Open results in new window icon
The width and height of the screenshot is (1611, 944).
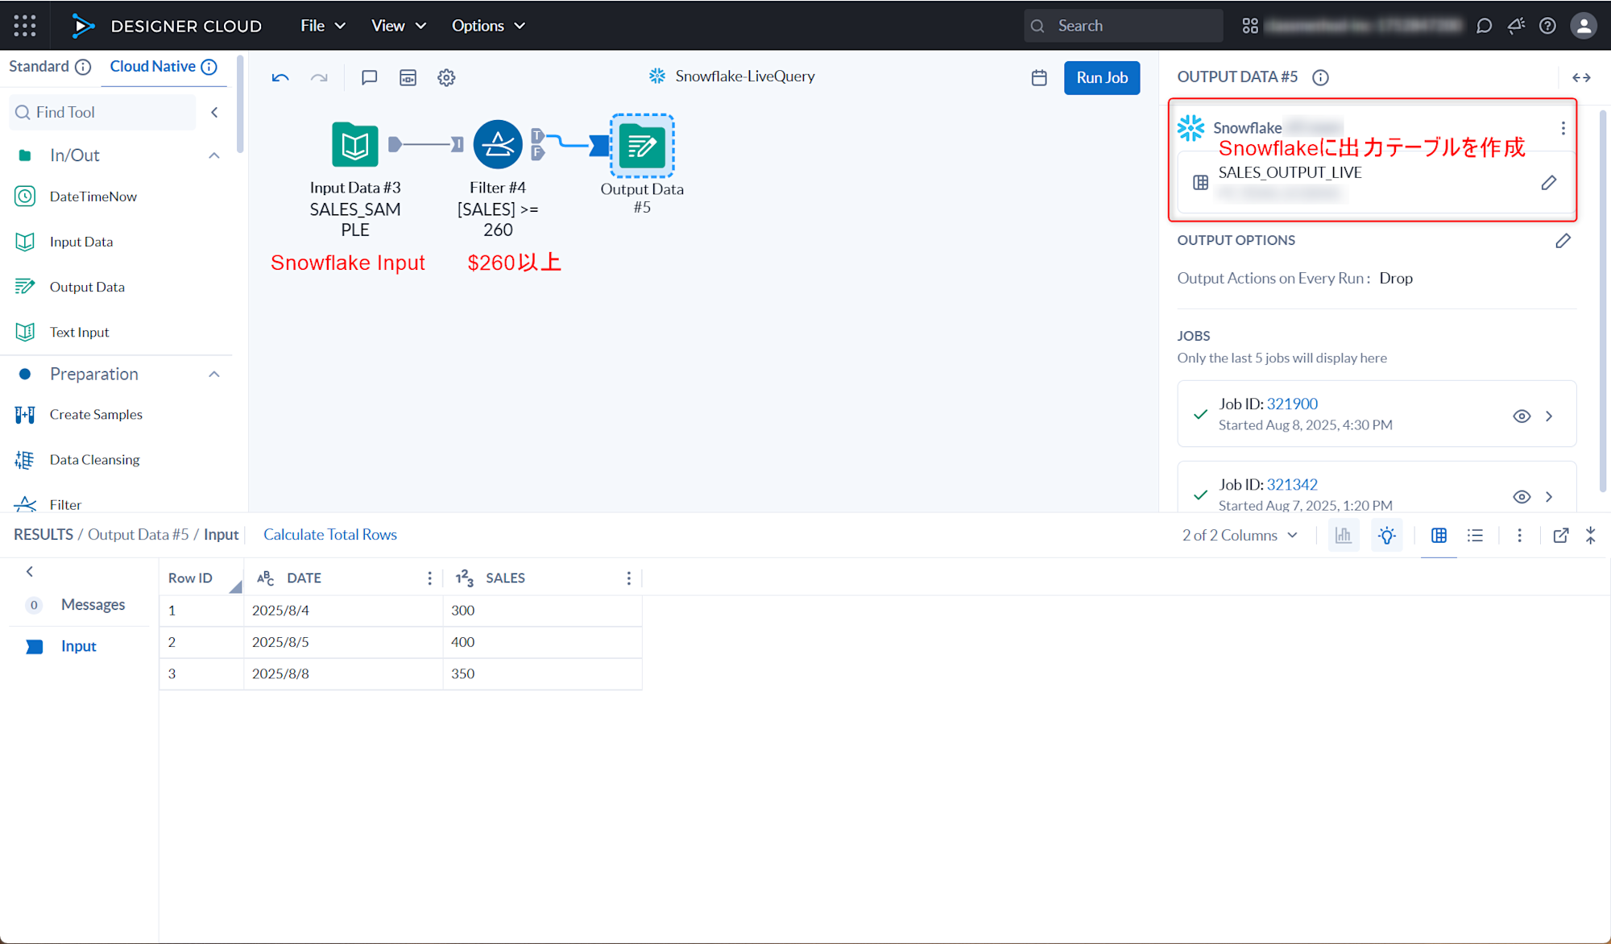pos(1561,536)
